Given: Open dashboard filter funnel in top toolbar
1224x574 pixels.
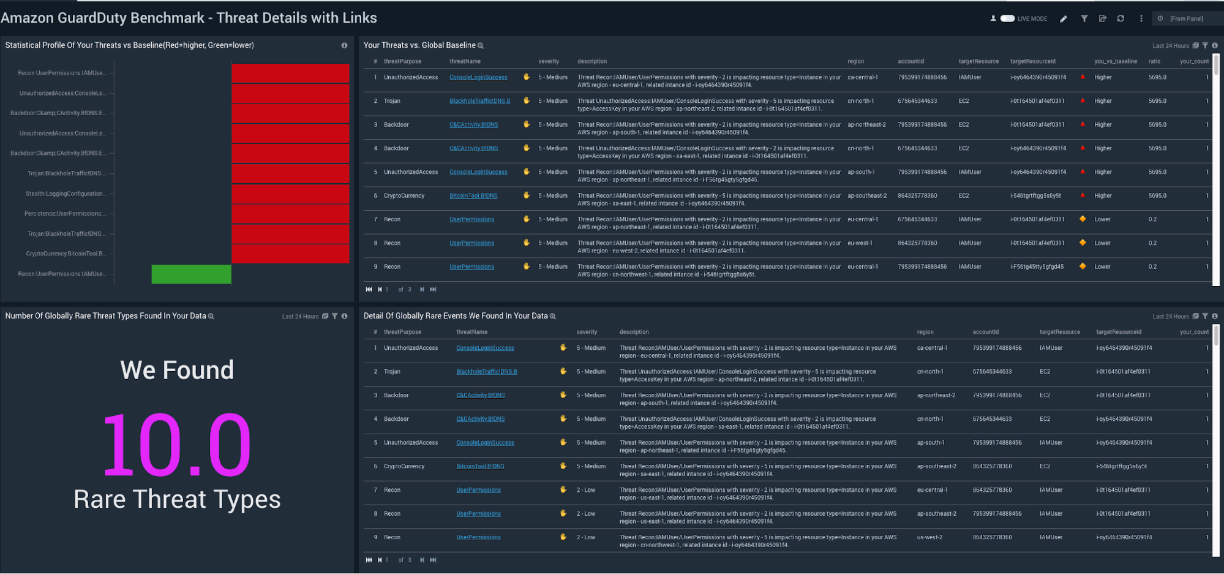Looking at the screenshot, I should (1084, 18).
